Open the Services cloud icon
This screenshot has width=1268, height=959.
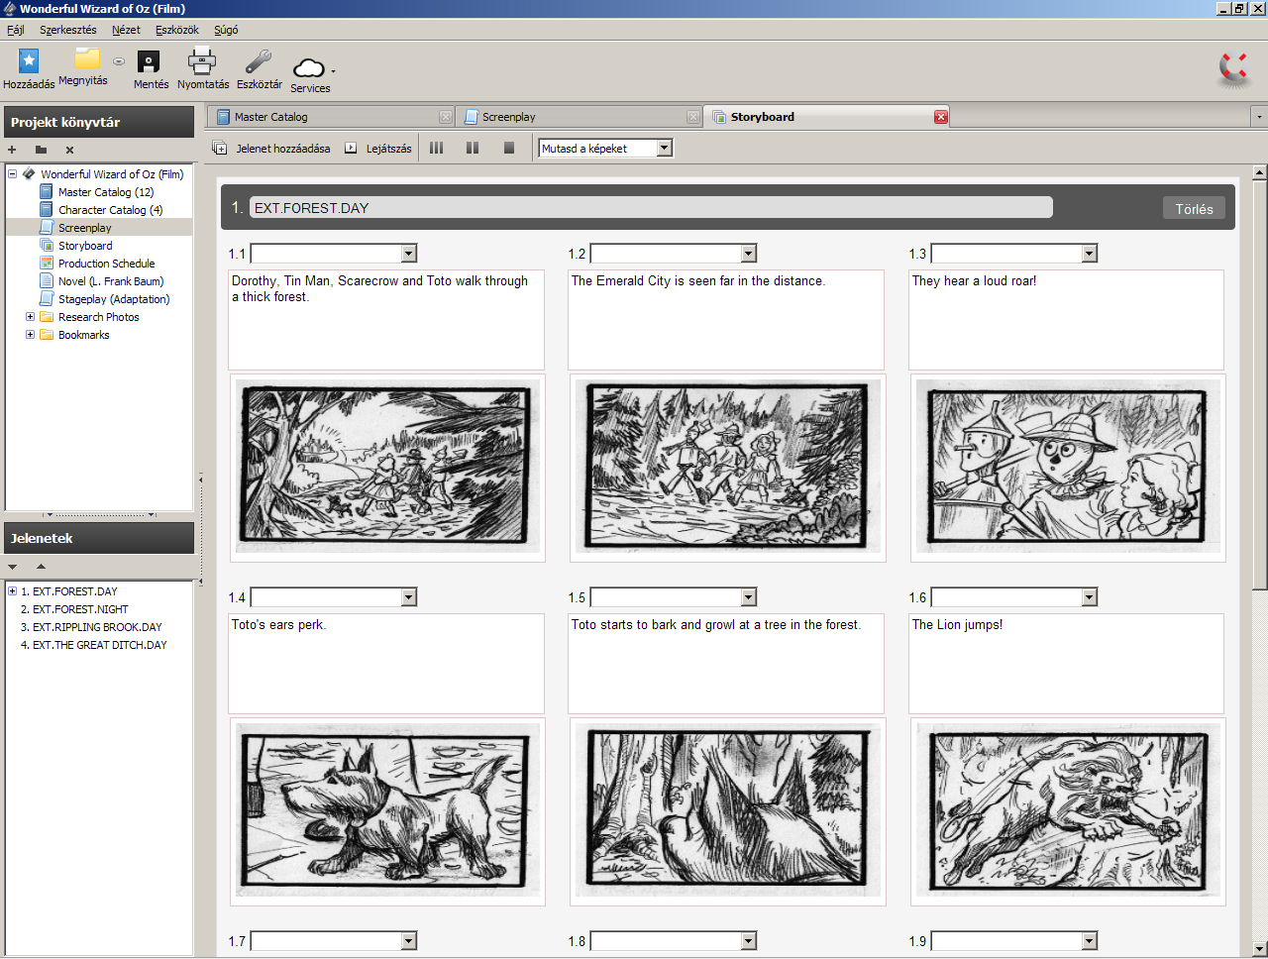tap(309, 67)
